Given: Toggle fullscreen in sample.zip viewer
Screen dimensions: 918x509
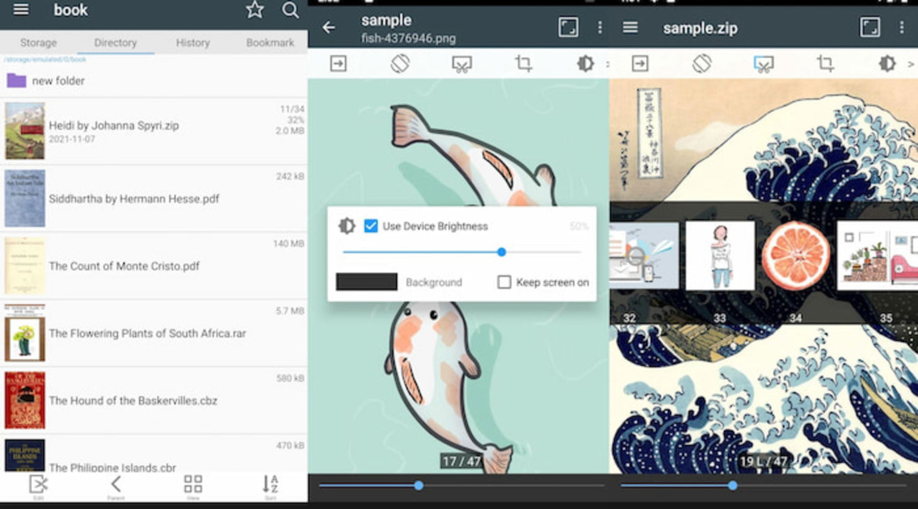Looking at the screenshot, I should tap(870, 28).
